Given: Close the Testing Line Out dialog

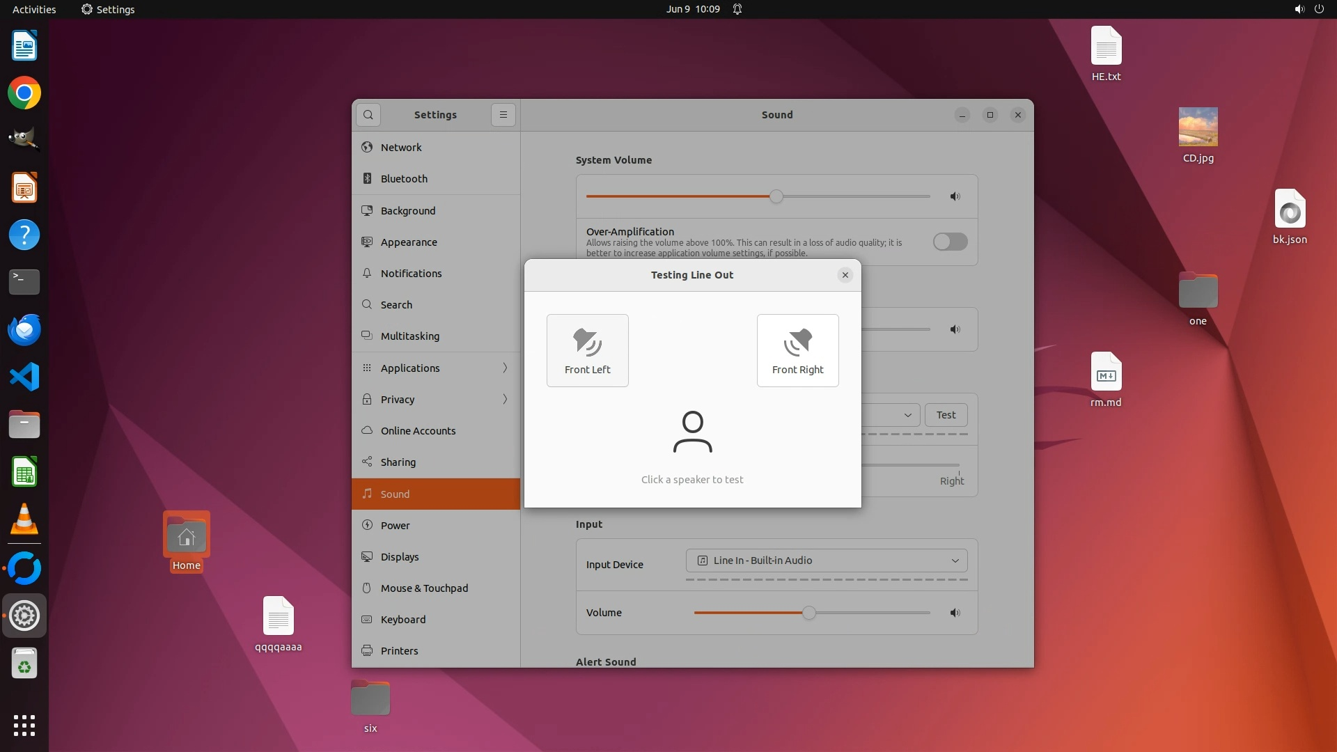Looking at the screenshot, I should click(x=845, y=275).
